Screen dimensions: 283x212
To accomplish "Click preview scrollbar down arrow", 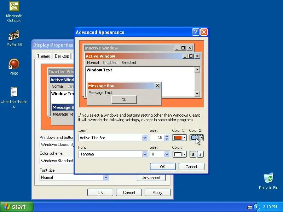I will coord(197,93).
